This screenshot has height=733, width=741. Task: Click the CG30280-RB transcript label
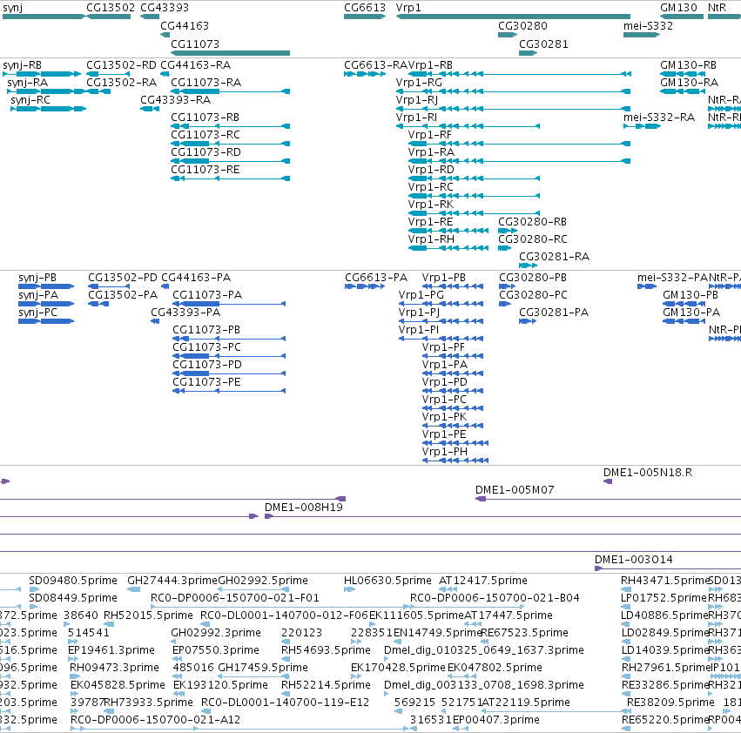532,222
